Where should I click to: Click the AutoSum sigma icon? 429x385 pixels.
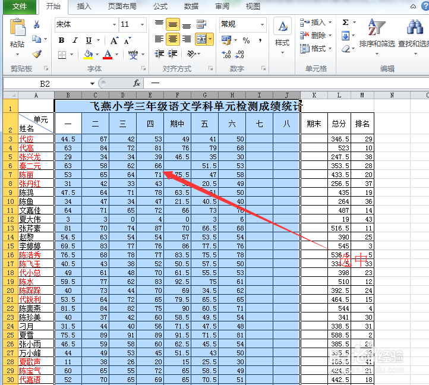pos(346,22)
